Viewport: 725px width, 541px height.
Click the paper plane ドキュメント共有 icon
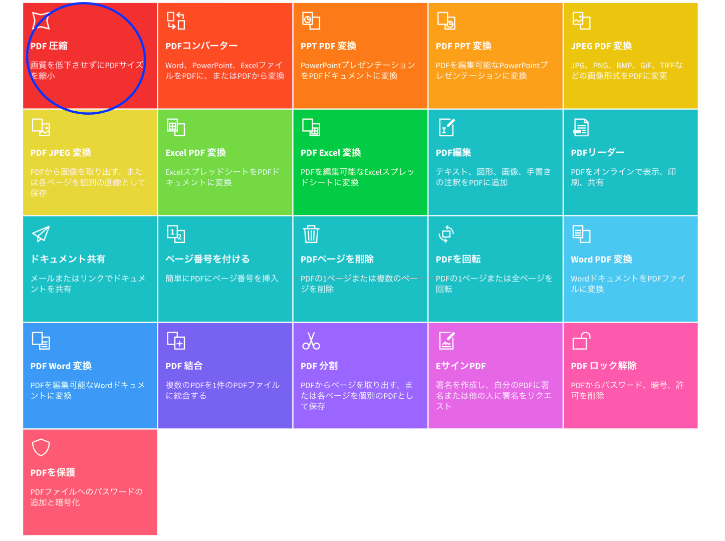coord(41,234)
